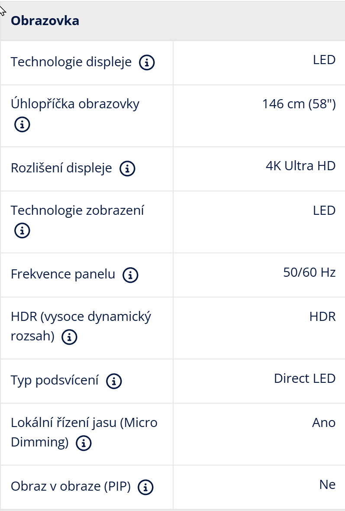Click the Obraz v obraze (PIP) info icon
The width and height of the screenshot is (345, 511).
(x=146, y=487)
